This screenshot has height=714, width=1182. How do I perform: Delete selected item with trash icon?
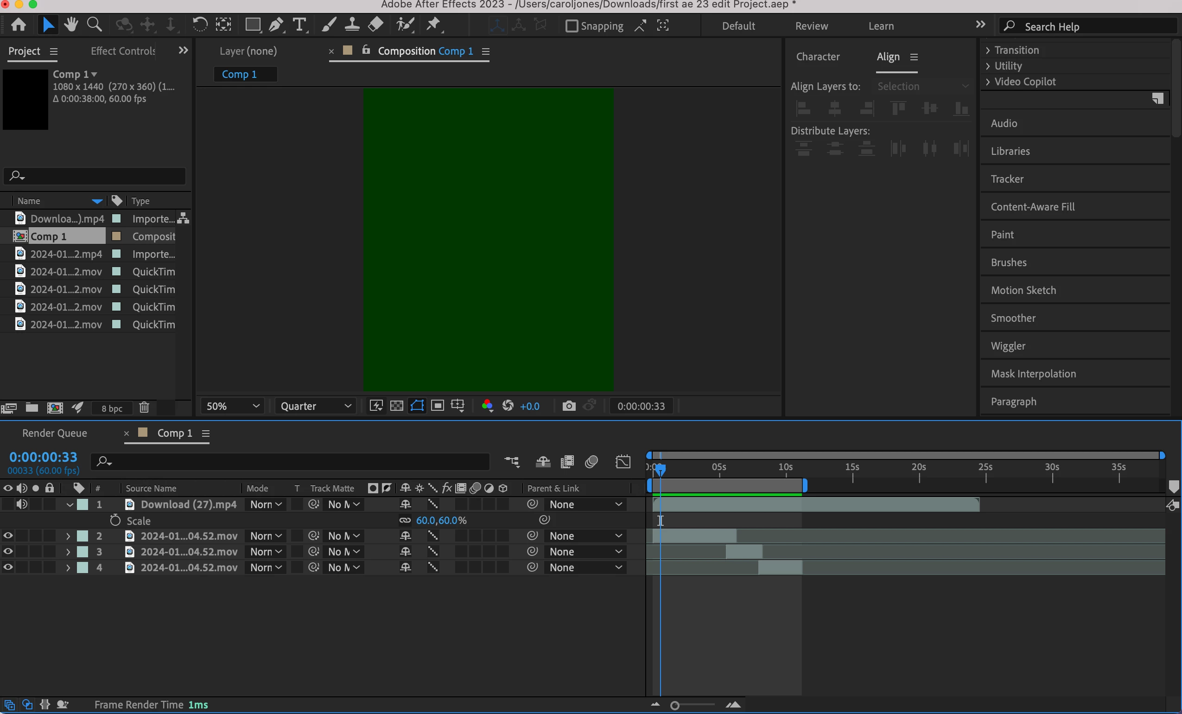click(144, 408)
